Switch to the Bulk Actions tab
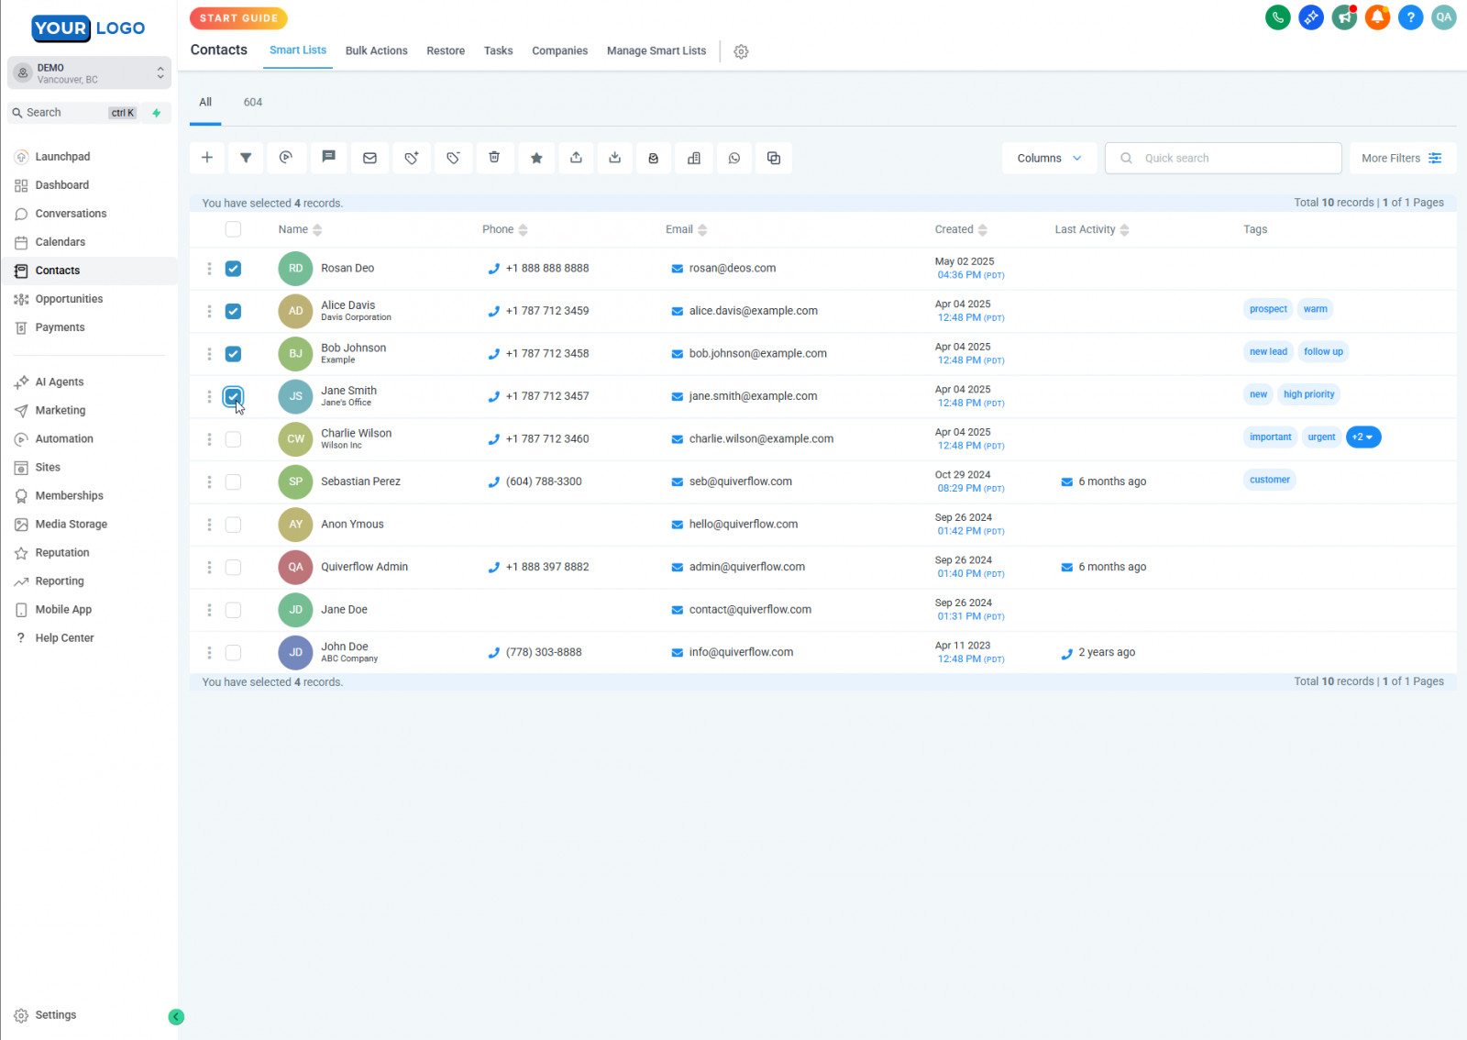This screenshot has width=1467, height=1040. pos(376,50)
